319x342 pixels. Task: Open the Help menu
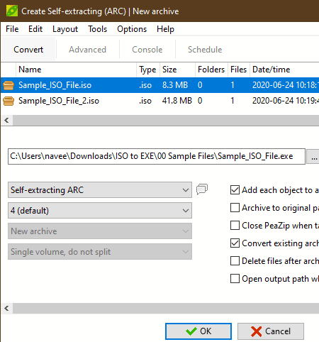[165, 29]
